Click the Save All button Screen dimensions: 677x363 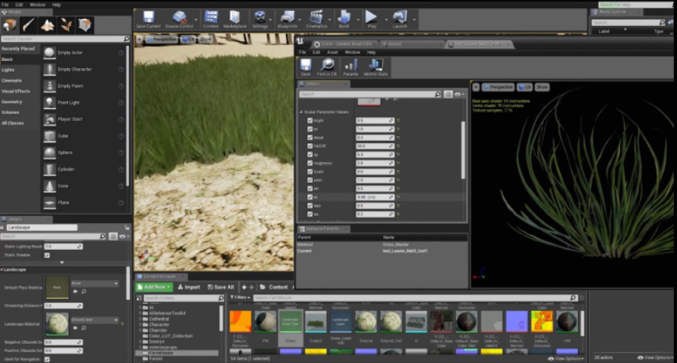[x=221, y=287]
